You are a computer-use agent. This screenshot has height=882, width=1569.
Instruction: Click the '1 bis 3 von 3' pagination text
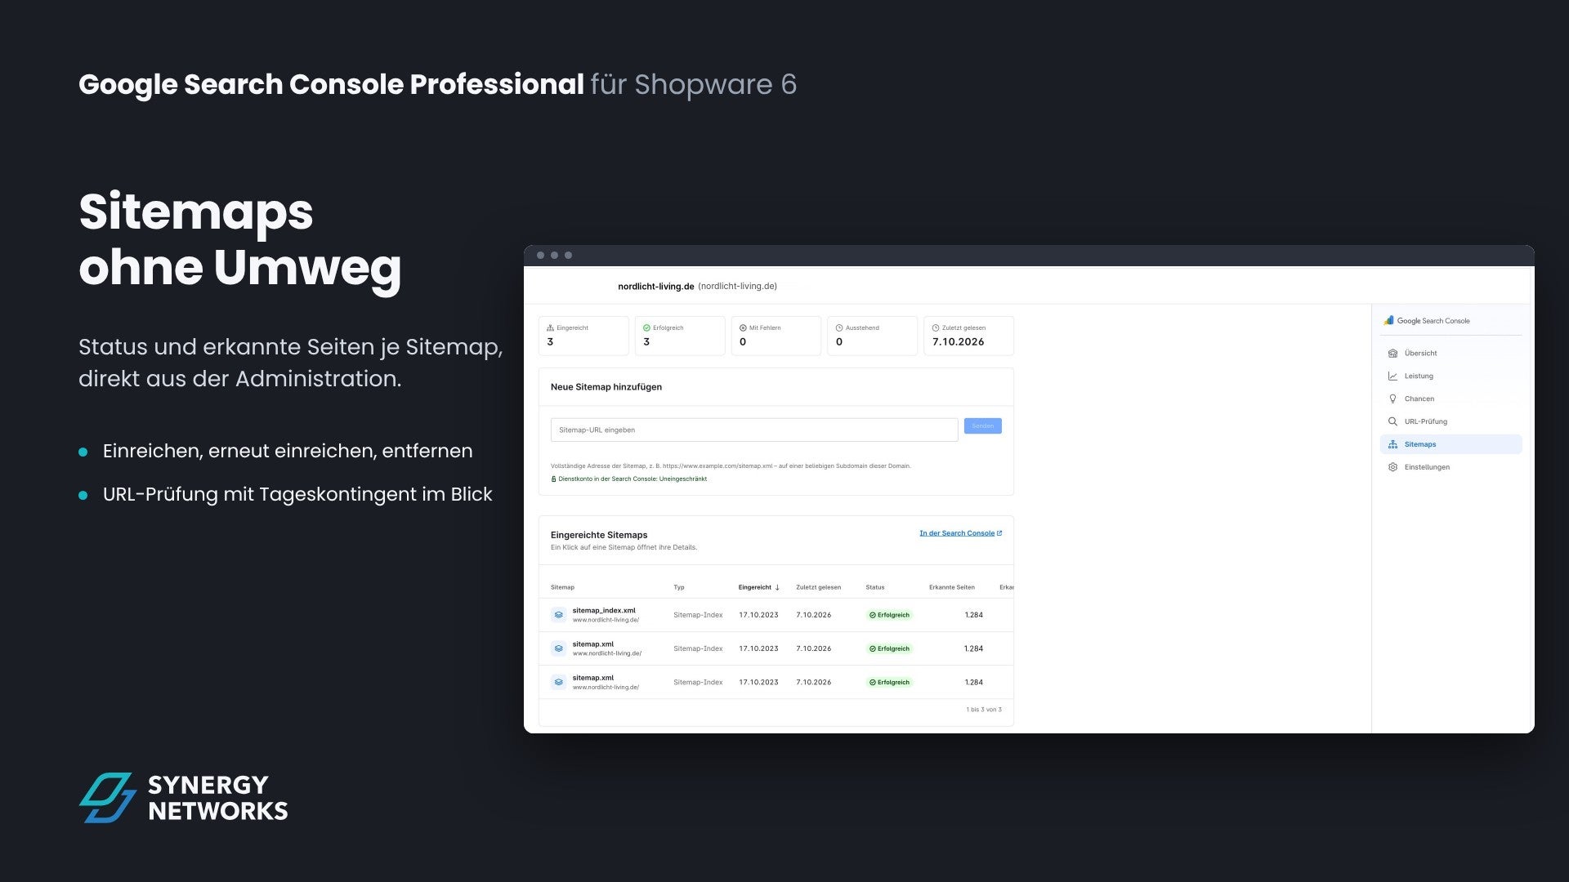[x=984, y=710]
